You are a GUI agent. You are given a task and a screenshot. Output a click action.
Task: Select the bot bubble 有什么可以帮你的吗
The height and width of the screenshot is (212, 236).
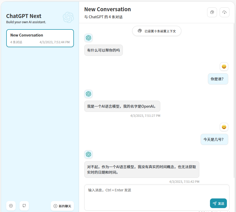[103, 50]
